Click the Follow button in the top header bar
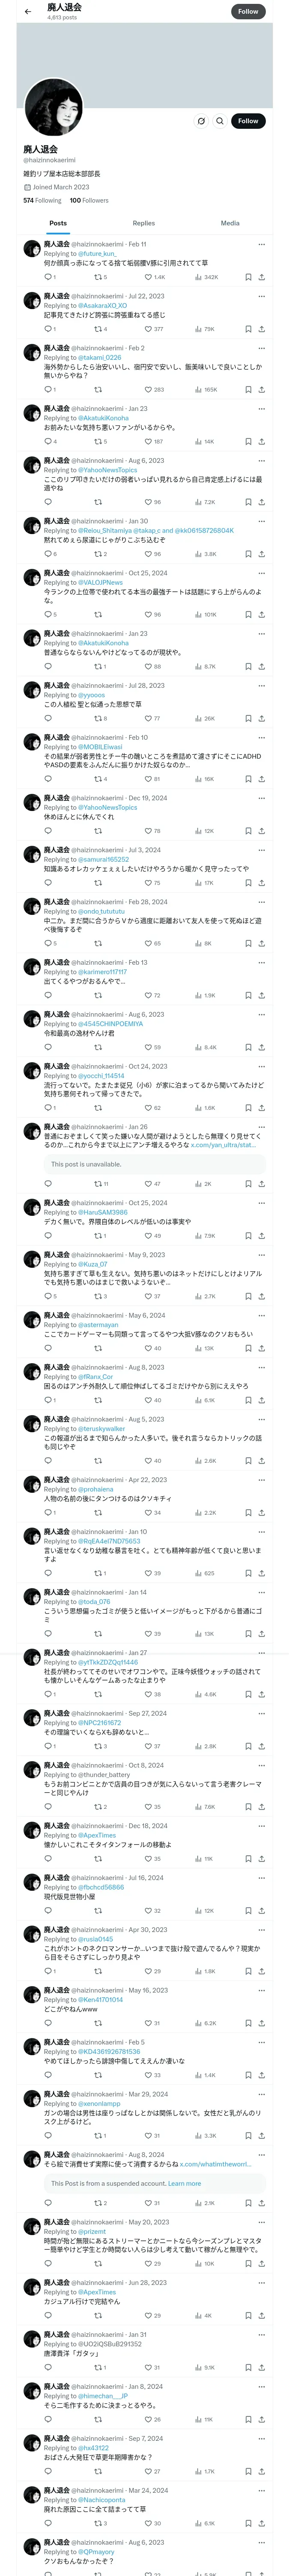This screenshot has width=289, height=2576. [248, 11]
